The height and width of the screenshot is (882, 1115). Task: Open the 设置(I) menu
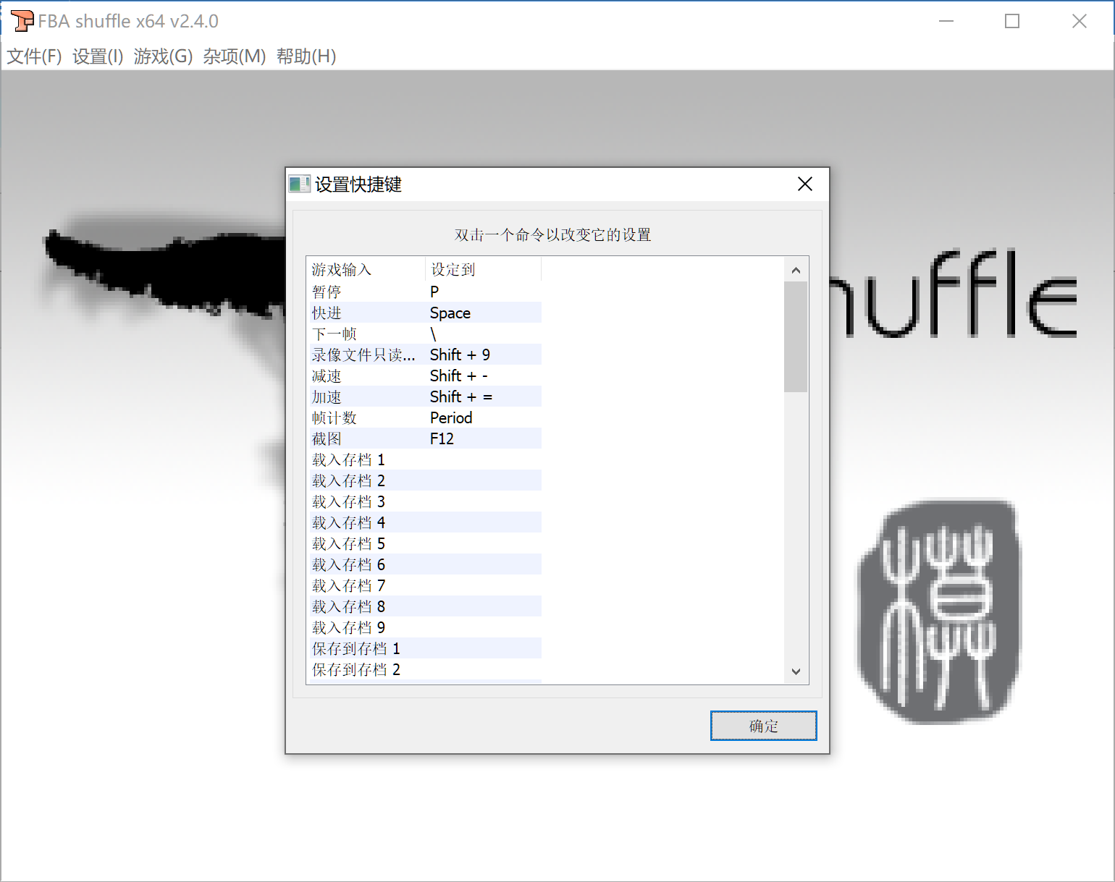click(98, 56)
